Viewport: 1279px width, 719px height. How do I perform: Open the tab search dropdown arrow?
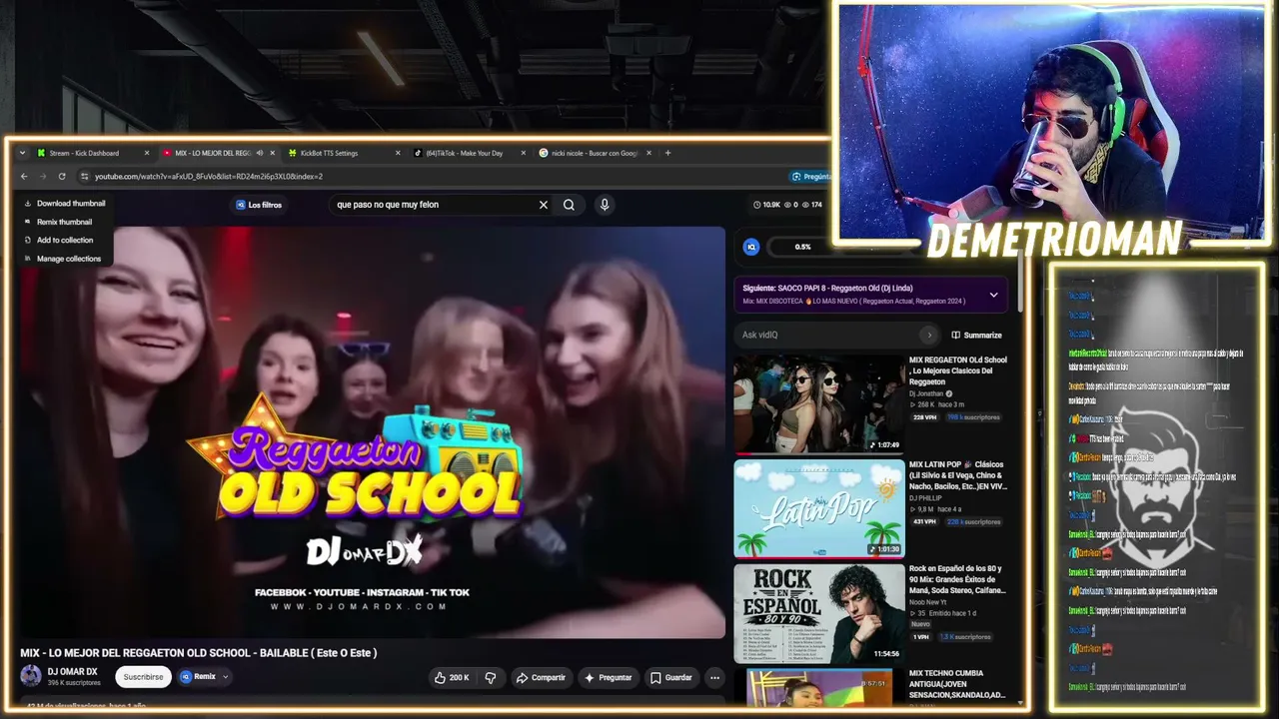pyautogui.click(x=22, y=153)
